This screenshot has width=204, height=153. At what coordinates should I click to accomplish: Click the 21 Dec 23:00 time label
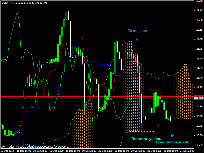[x=187, y=151]
